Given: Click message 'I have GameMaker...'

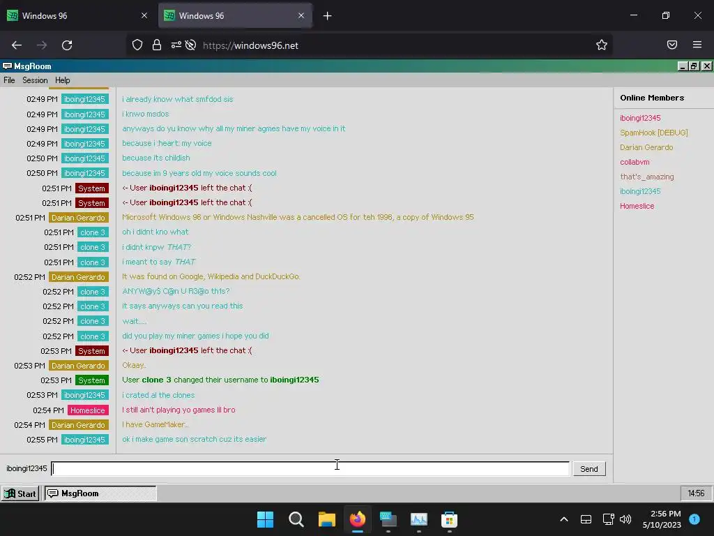Looking at the screenshot, I should tap(155, 424).
